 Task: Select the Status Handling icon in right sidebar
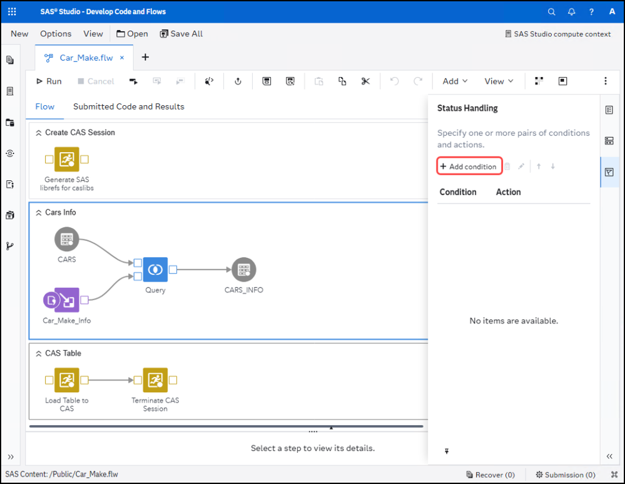(609, 172)
